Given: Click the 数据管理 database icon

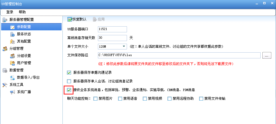Looking at the screenshot, I should point(5,70).
